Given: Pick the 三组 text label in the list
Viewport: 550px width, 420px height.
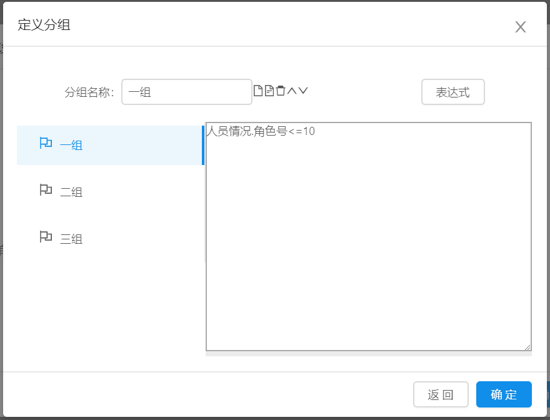Looking at the screenshot, I should 71,239.
